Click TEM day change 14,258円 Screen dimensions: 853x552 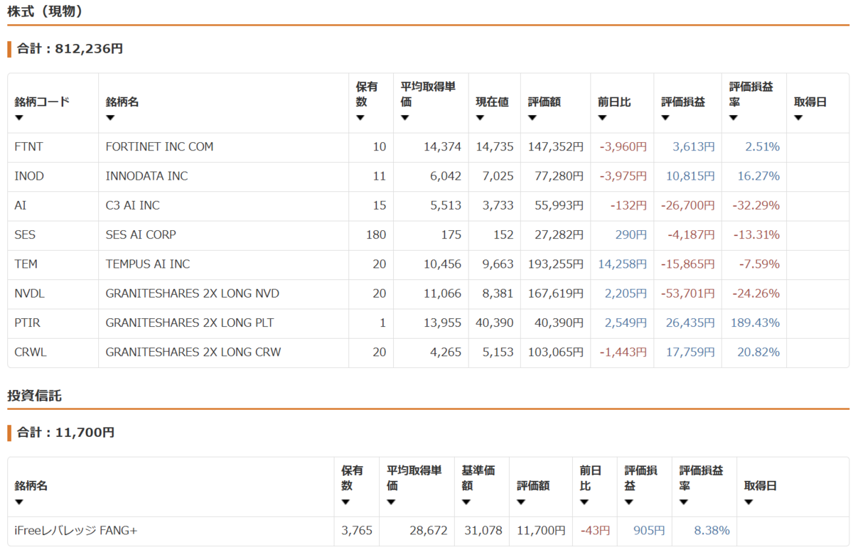[x=622, y=264]
